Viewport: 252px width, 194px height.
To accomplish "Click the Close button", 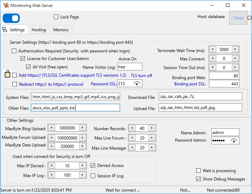I will tap(238, 18).
